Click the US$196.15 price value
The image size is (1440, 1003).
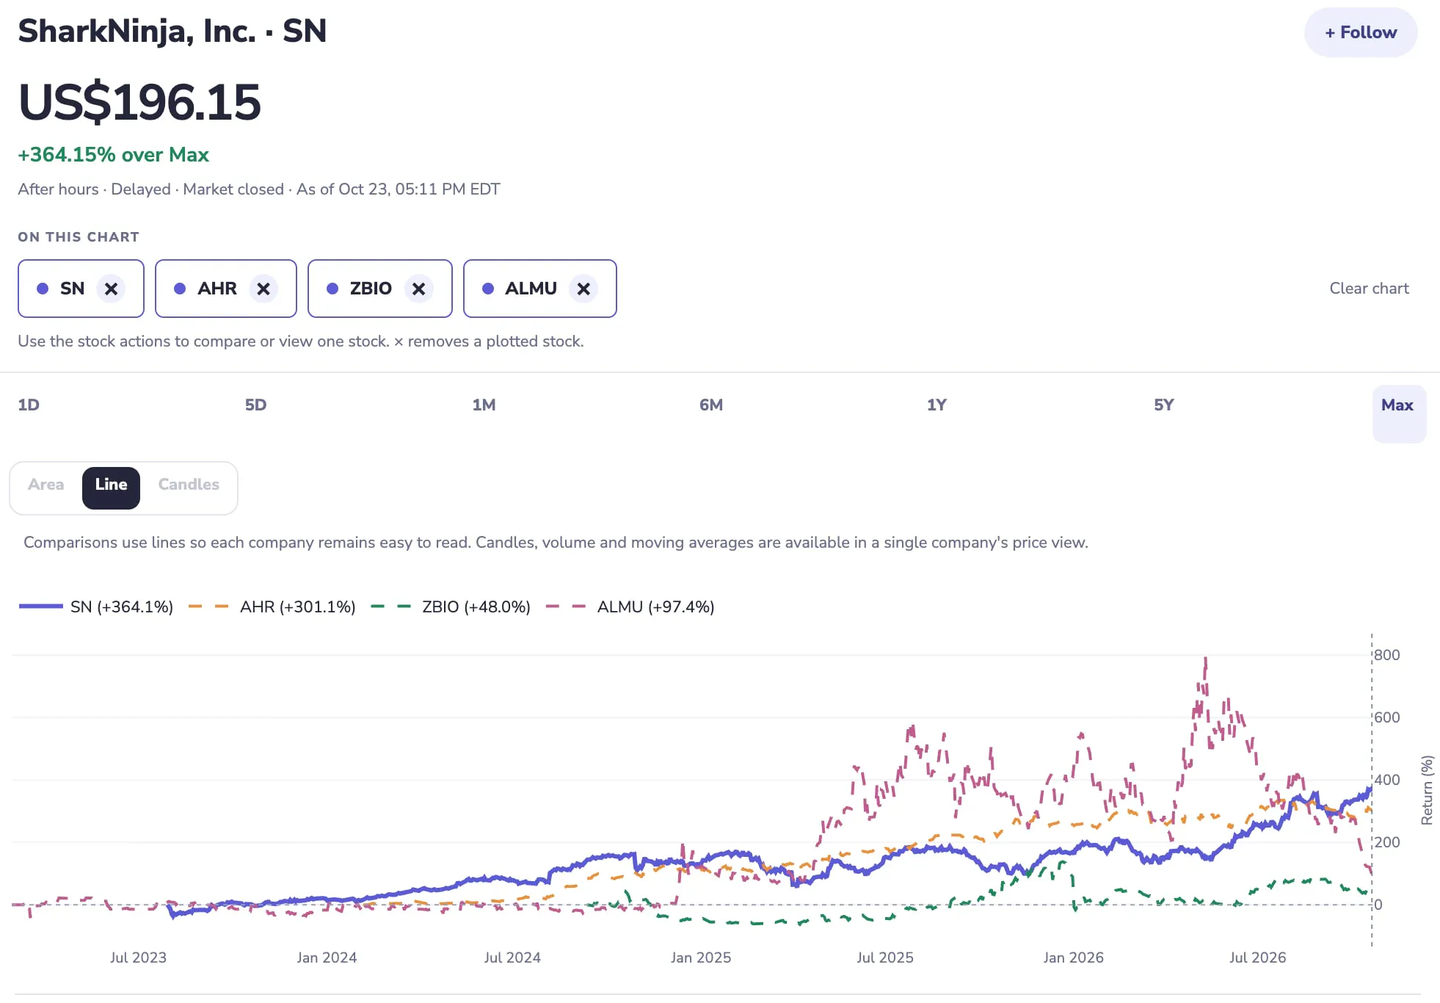(x=139, y=102)
